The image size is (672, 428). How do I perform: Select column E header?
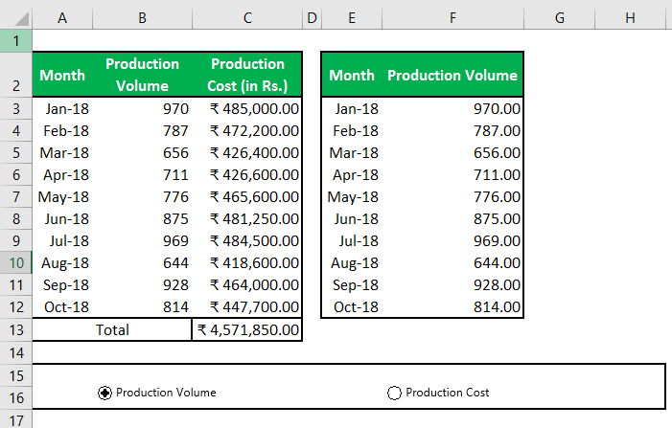click(352, 18)
